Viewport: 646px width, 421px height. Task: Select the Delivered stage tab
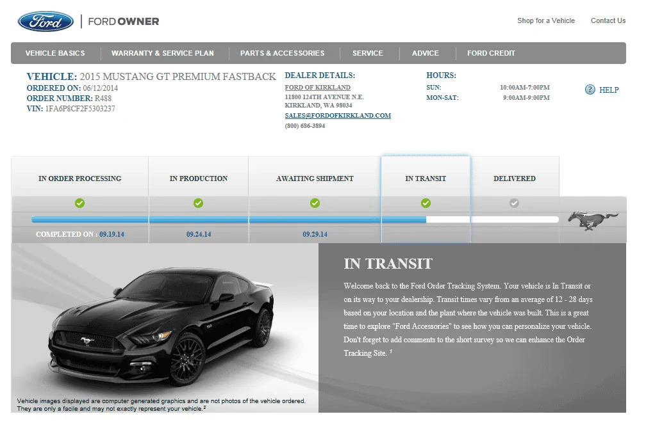pyautogui.click(x=515, y=177)
